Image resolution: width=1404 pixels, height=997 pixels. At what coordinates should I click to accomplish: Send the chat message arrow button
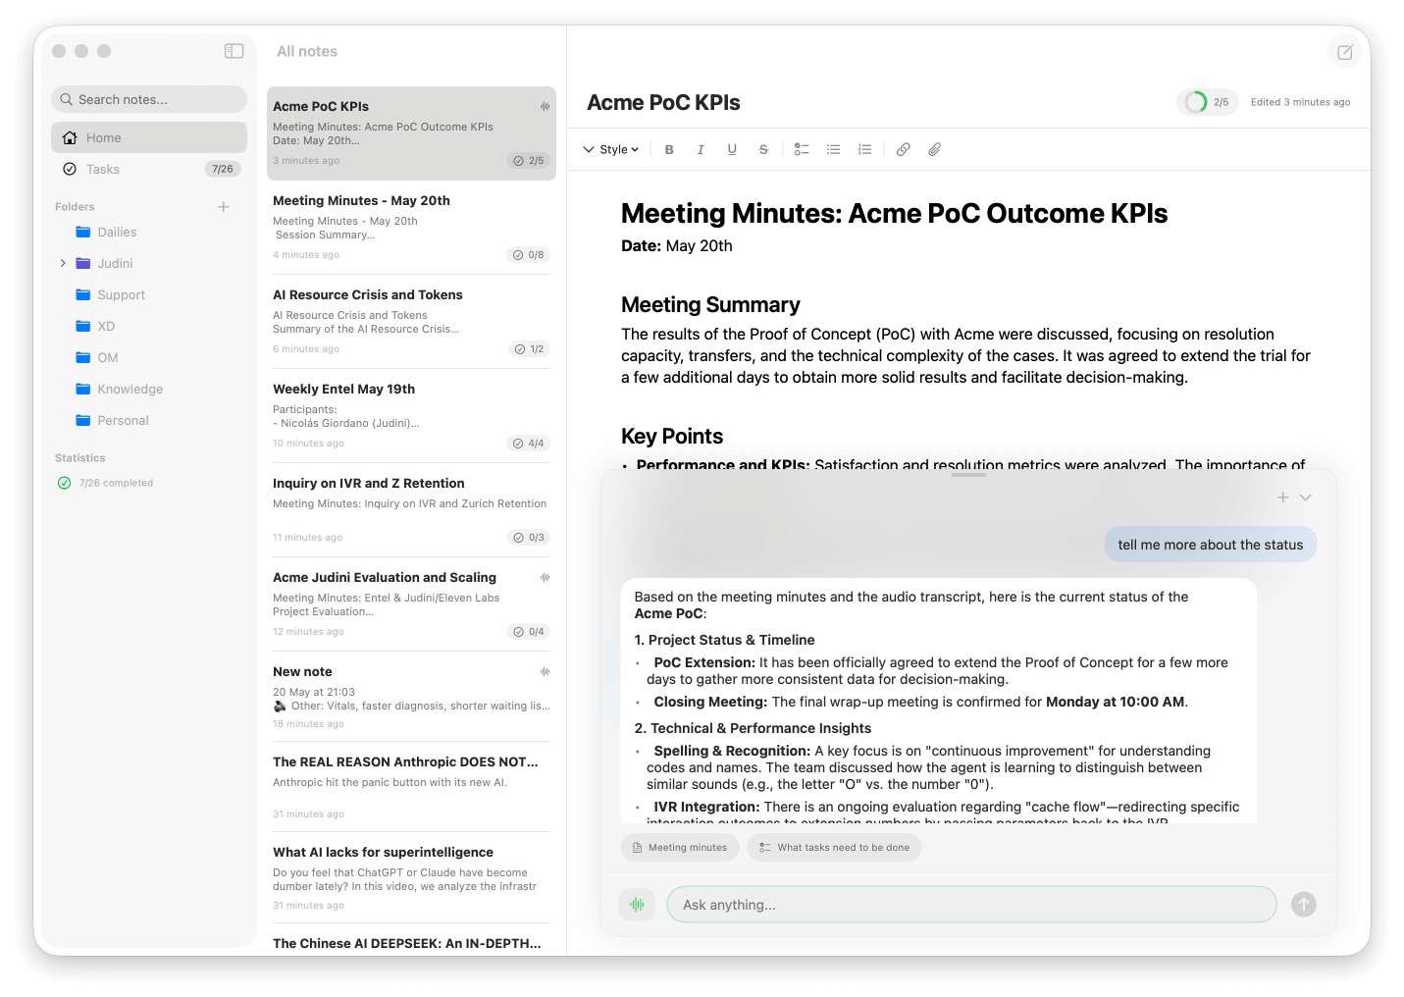(1304, 905)
